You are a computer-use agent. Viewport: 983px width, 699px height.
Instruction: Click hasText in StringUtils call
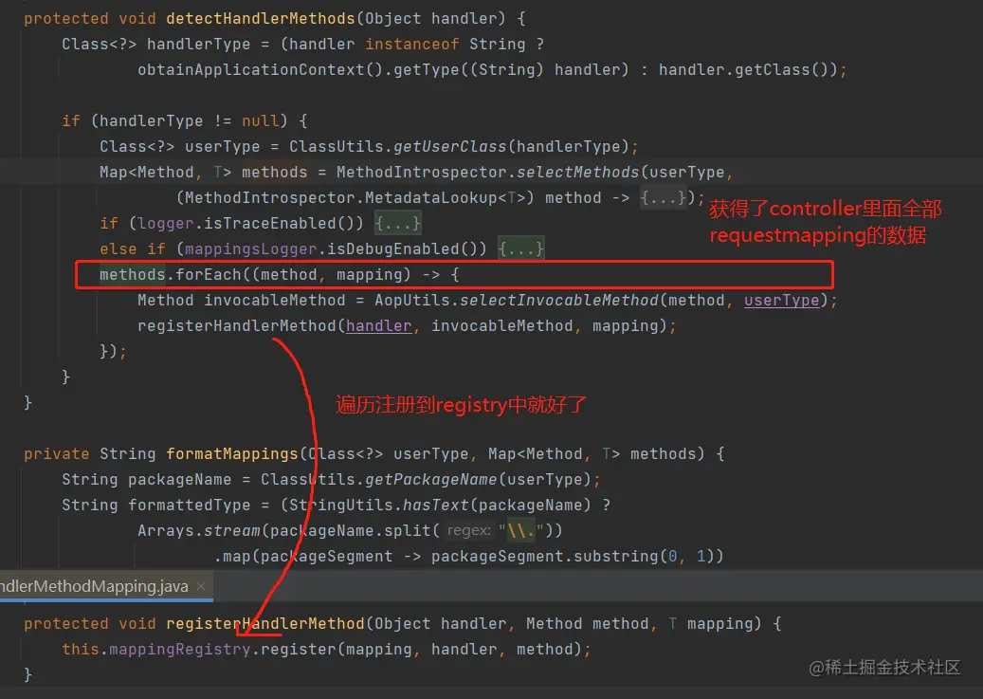pyautogui.click(x=435, y=506)
